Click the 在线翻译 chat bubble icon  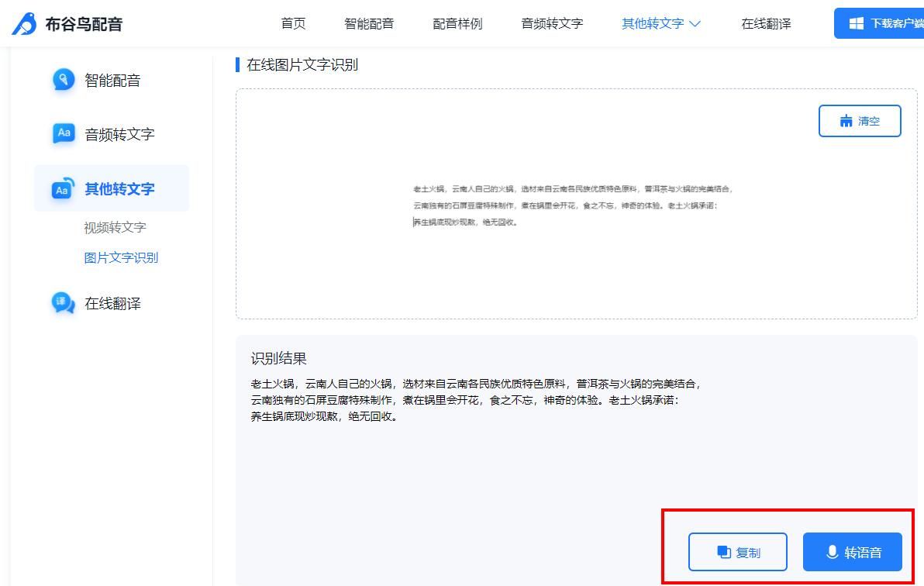[63, 303]
